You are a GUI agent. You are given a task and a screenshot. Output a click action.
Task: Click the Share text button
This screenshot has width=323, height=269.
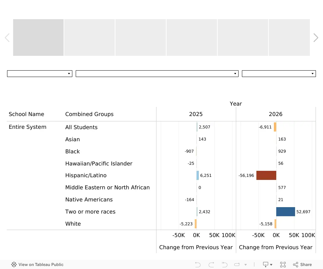tap(306, 265)
